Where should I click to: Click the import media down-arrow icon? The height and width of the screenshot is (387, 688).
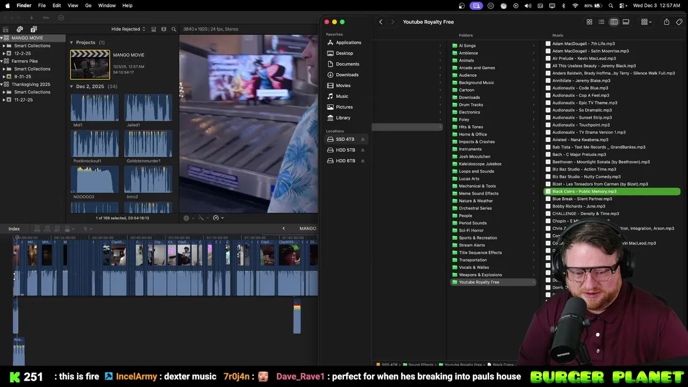(x=32, y=18)
